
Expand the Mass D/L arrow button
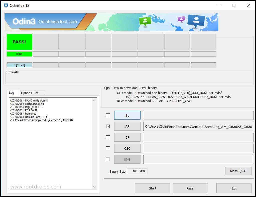pyautogui.click(x=238, y=171)
